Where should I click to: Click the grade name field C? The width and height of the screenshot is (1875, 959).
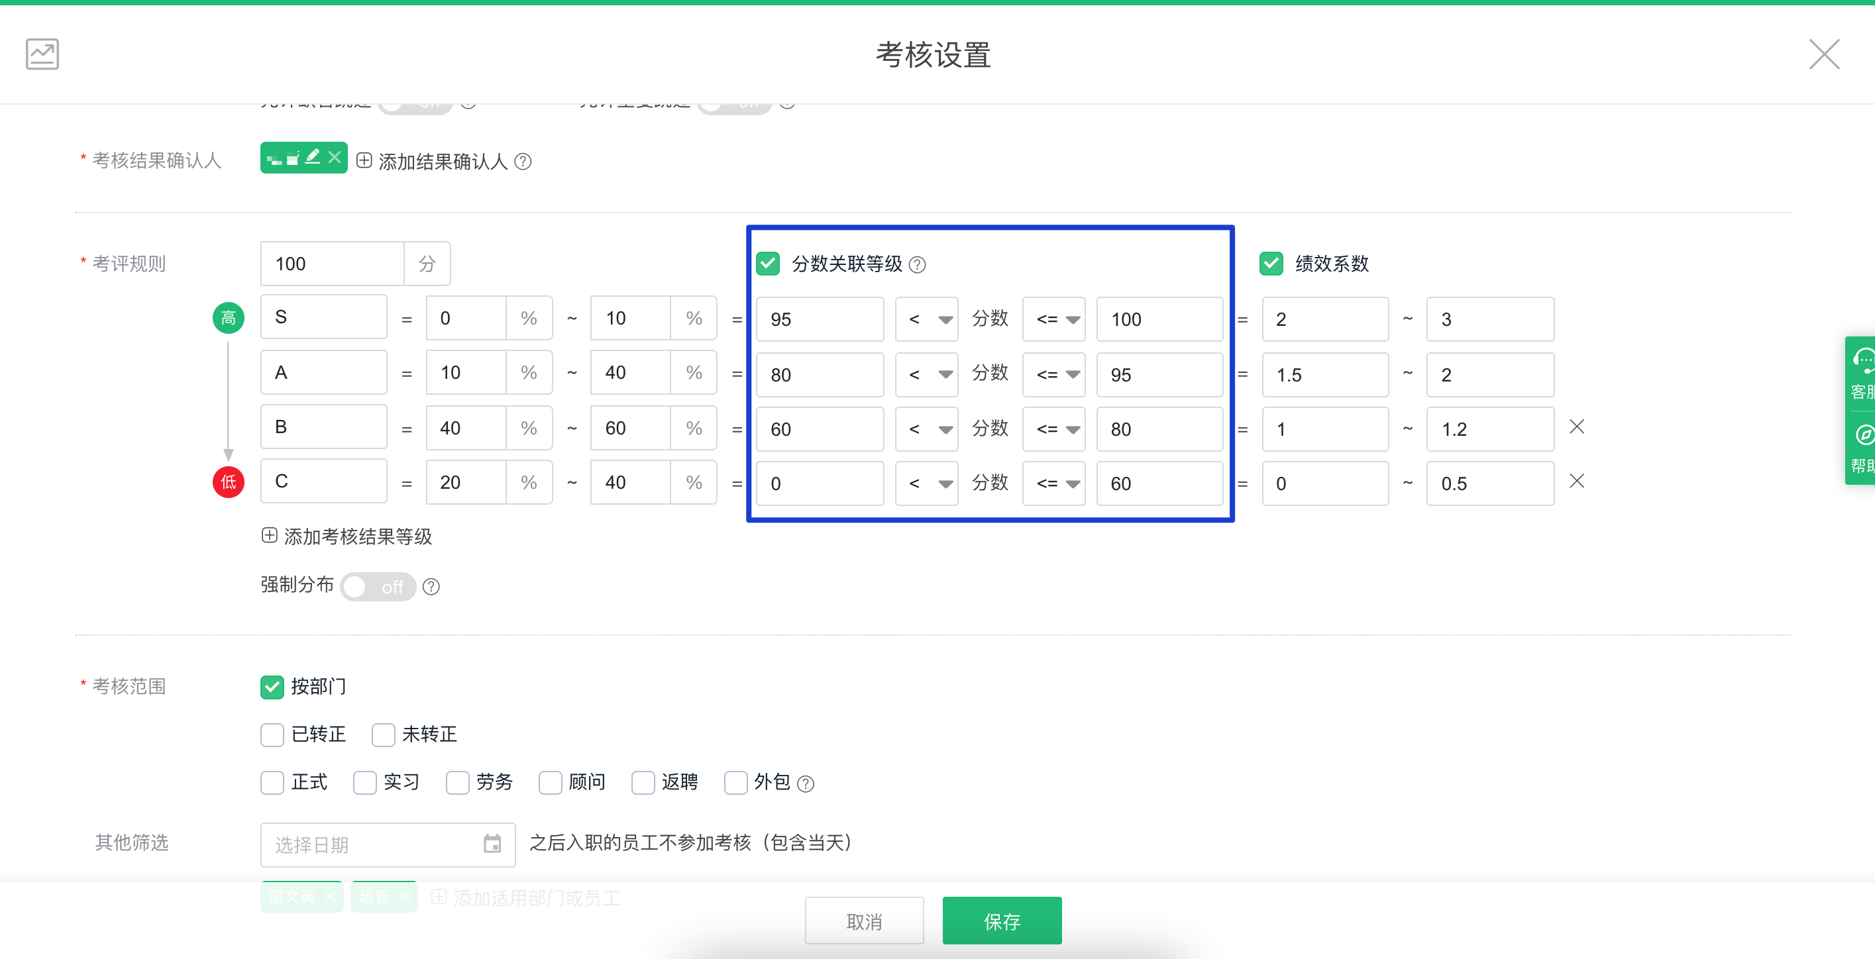pos(323,481)
